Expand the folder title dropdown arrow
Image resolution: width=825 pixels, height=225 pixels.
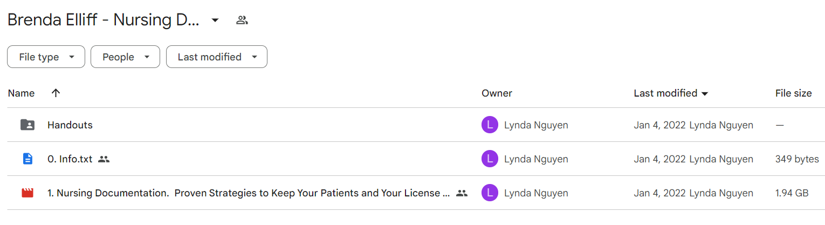click(215, 21)
